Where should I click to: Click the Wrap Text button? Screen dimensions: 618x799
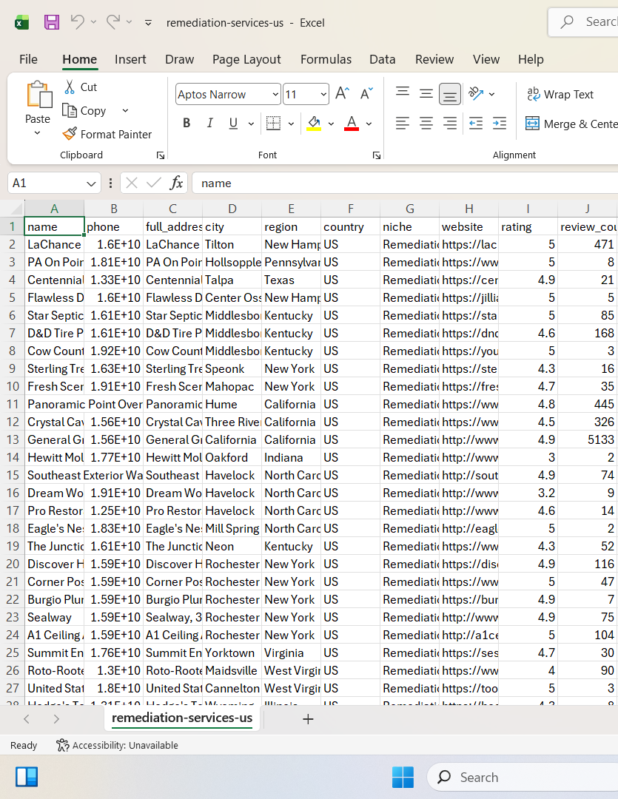[560, 94]
